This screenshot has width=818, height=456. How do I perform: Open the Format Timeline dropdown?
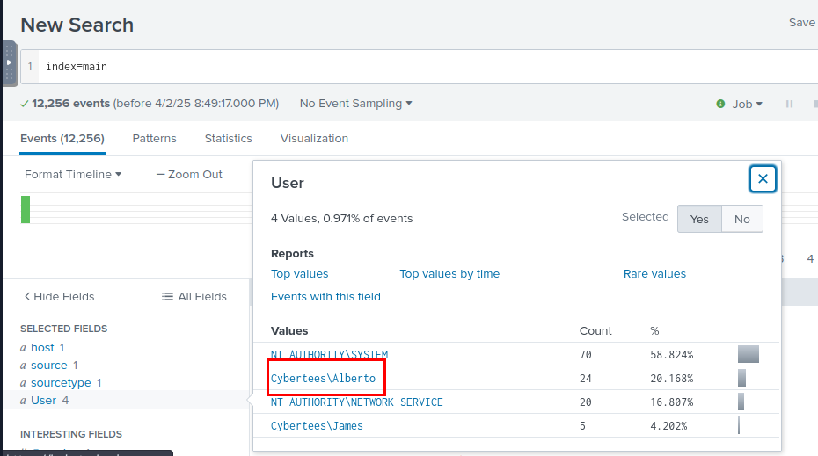click(x=73, y=175)
